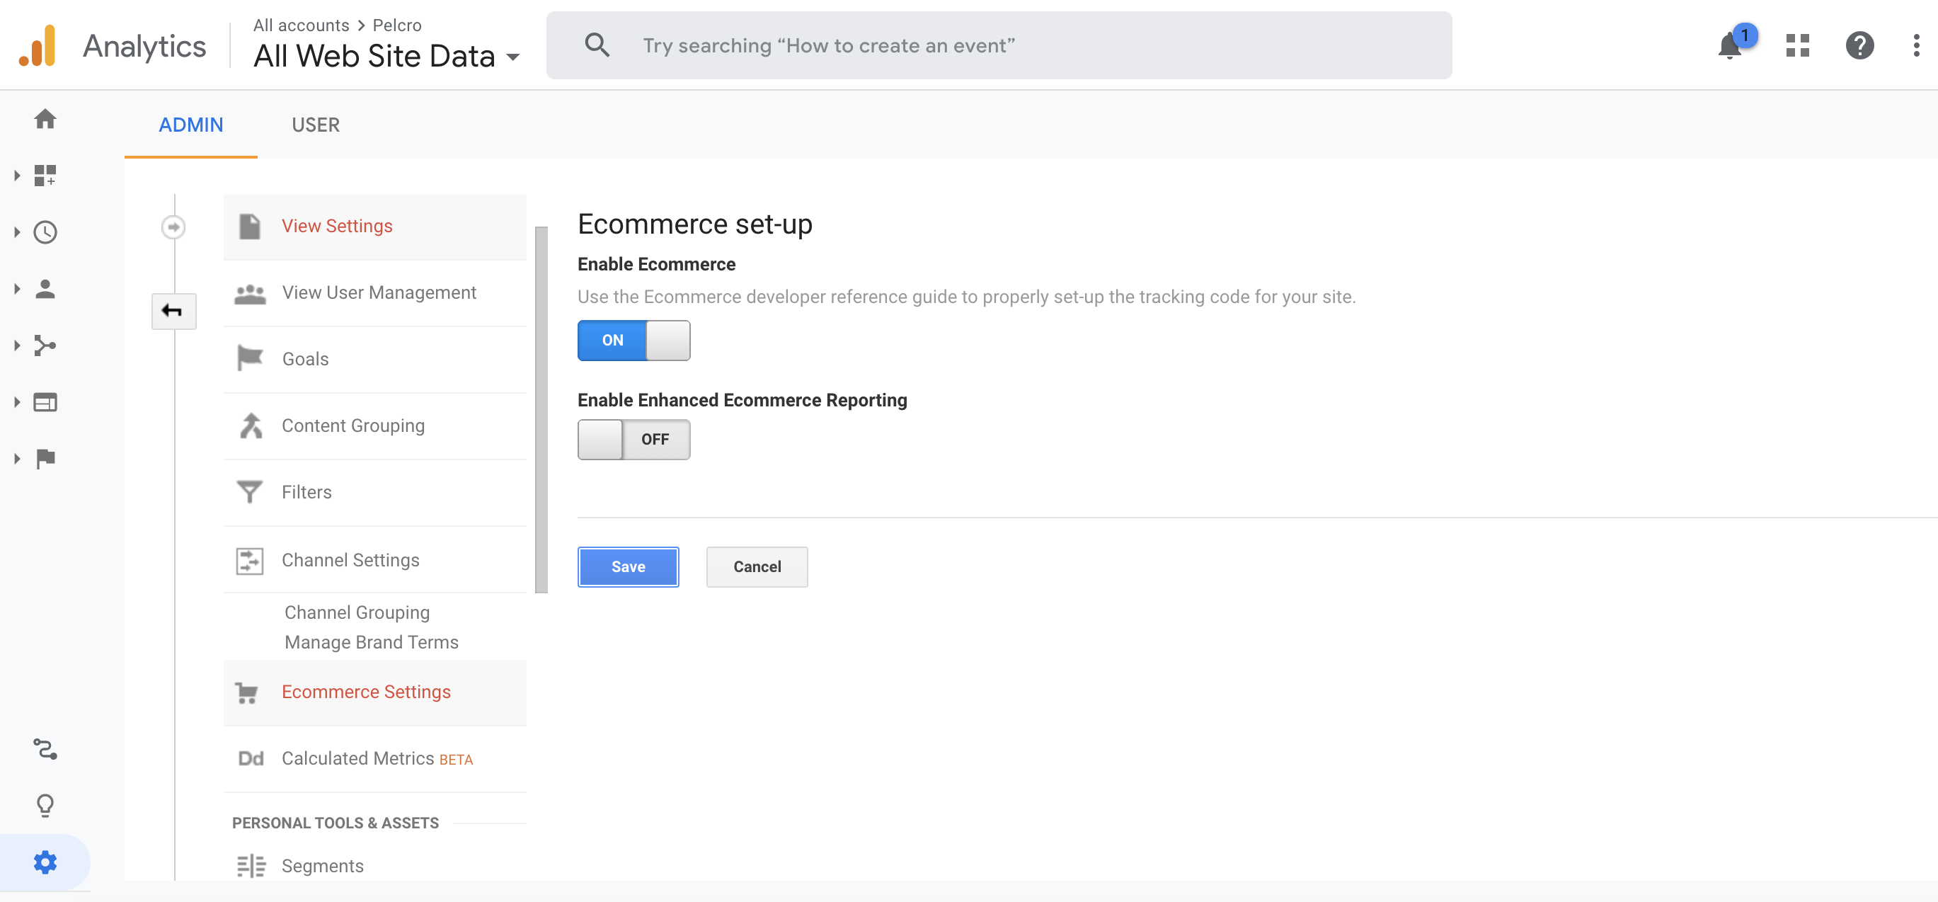The width and height of the screenshot is (1938, 902).
Task: Click the Attribution path icon
Action: pos(45,749)
